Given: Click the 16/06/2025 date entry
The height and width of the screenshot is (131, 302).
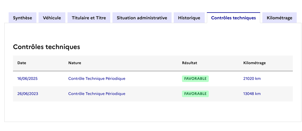Looking at the screenshot, I should tap(27, 78).
